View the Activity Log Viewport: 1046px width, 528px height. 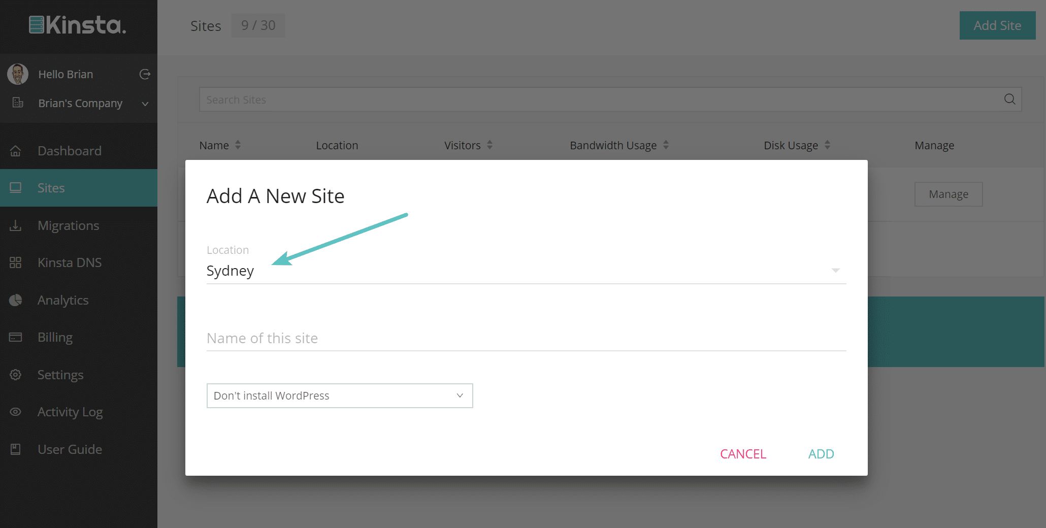coord(79,412)
